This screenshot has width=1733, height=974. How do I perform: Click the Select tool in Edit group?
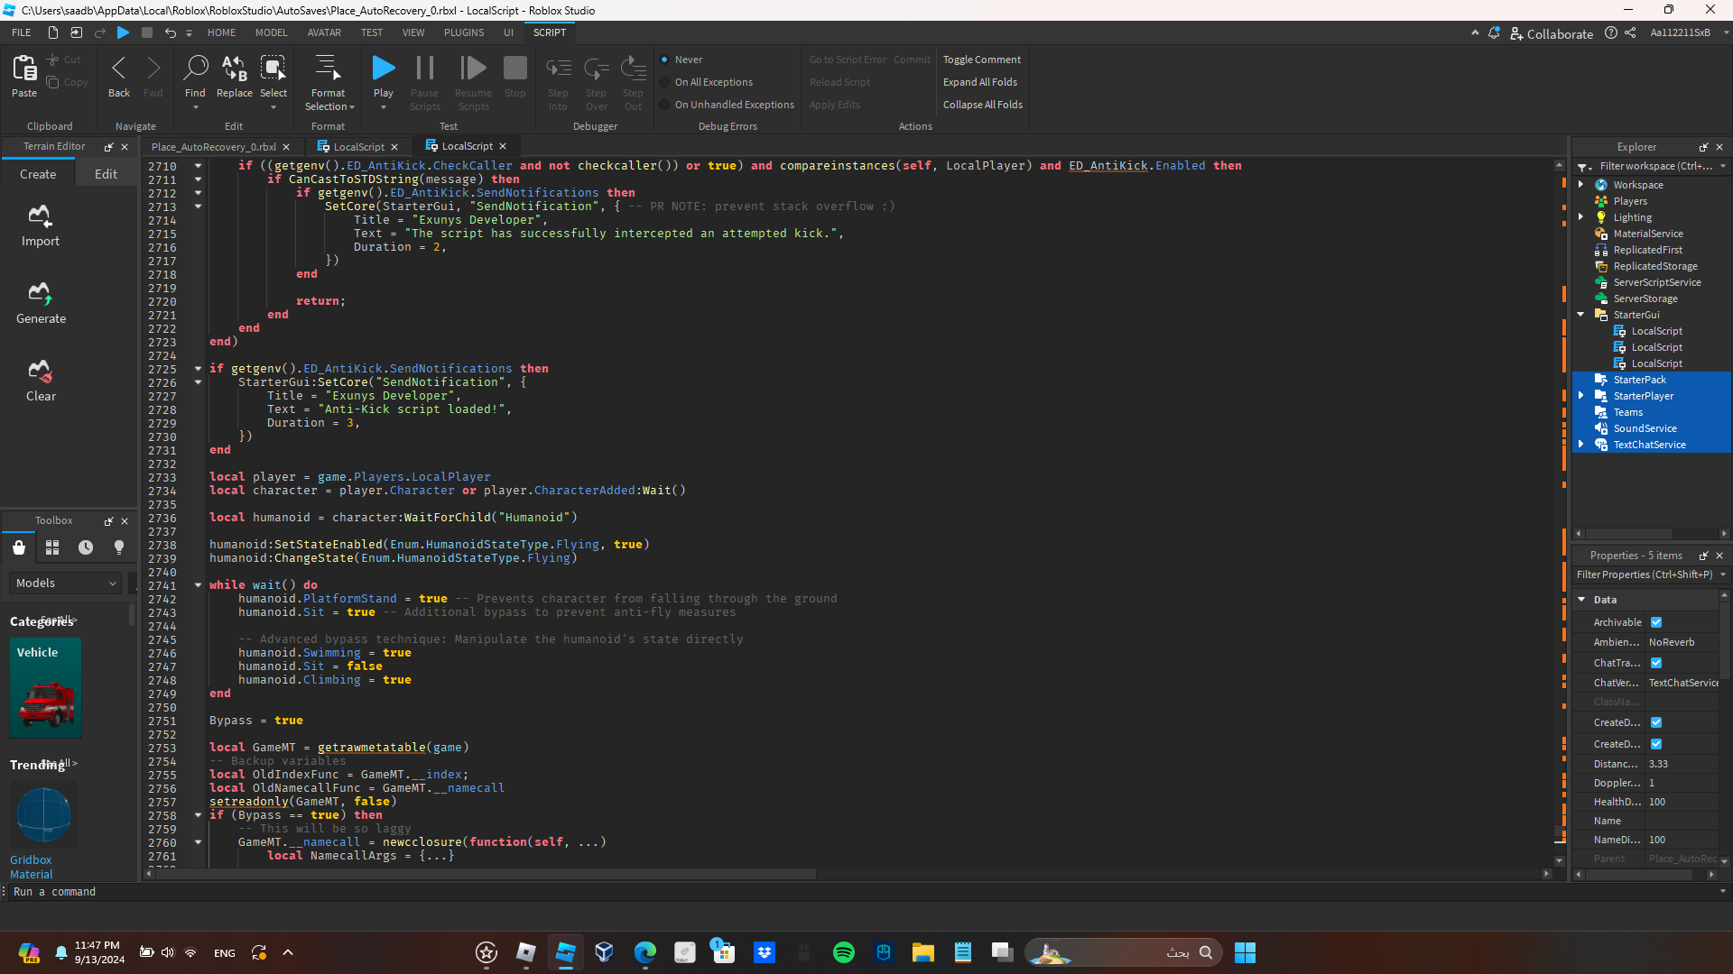(x=273, y=69)
